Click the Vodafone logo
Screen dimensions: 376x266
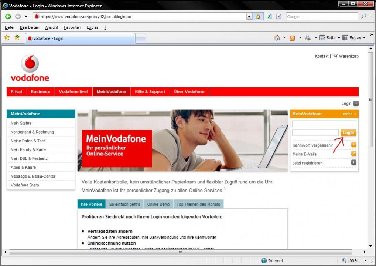pyautogui.click(x=30, y=68)
